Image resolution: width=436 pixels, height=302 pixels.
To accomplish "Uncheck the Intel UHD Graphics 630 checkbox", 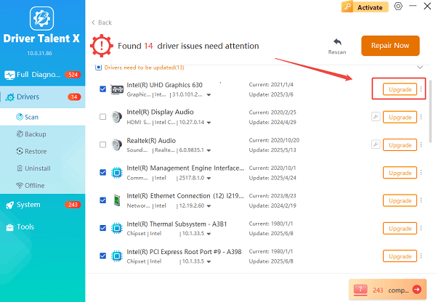I will coord(102,89).
